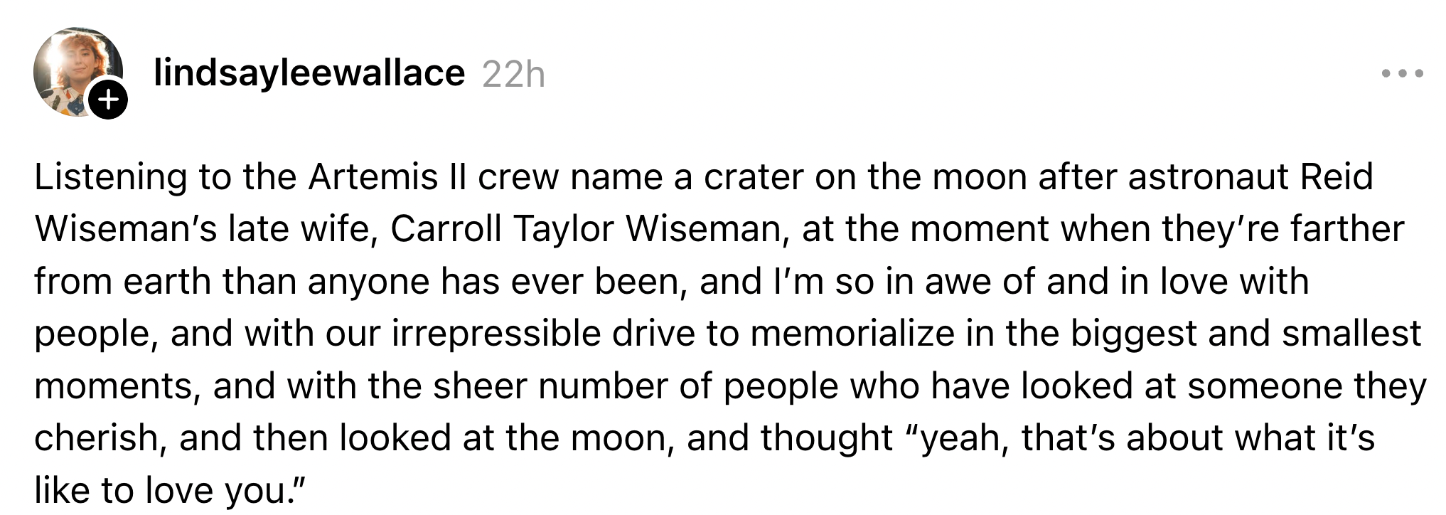The image size is (1446, 515).
Task: Open the three-dot more options menu
Action: pyautogui.click(x=1402, y=73)
